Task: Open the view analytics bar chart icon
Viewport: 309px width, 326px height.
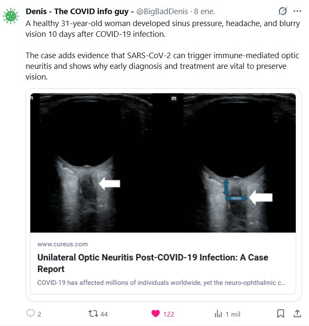Action: pos(218,314)
